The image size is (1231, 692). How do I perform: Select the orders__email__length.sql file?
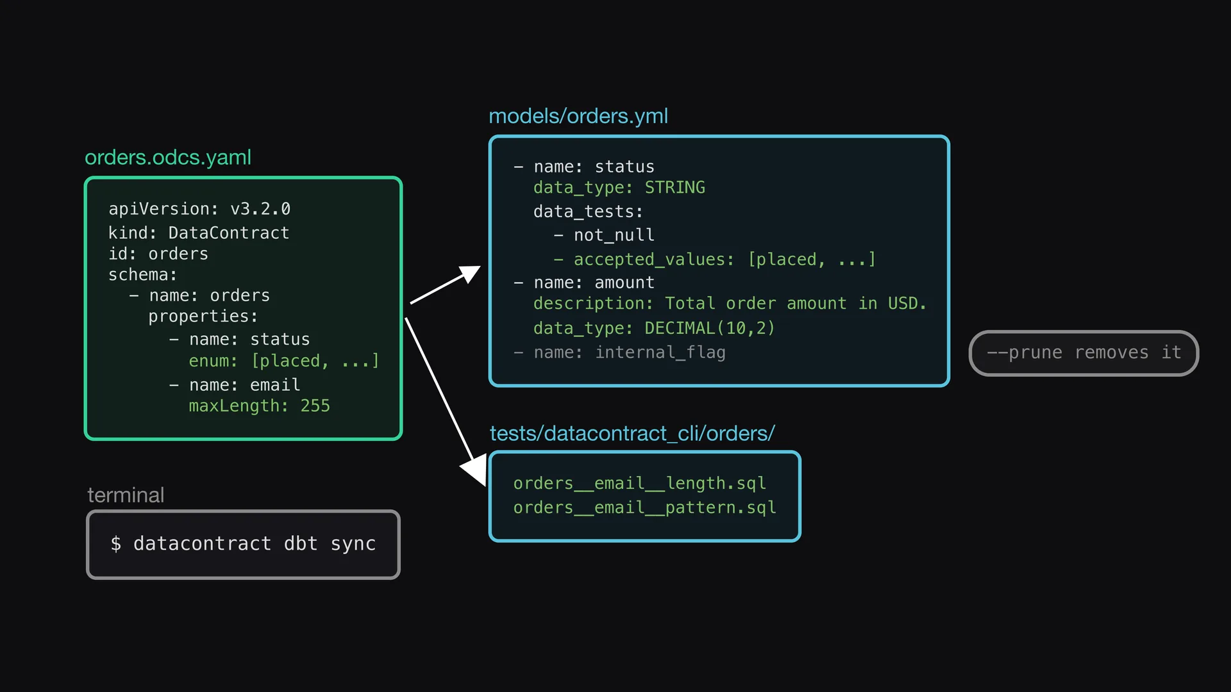click(640, 484)
